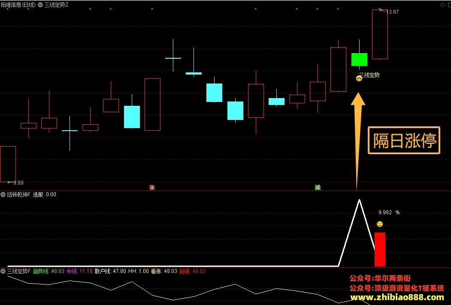Expand the 三线定势Z indicator dropdown arrow
This screenshot has height=305, width=451.
coord(40,5)
